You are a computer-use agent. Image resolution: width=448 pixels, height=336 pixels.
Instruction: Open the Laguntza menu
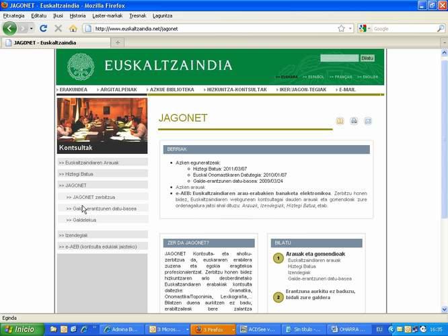tap(162, 15)
